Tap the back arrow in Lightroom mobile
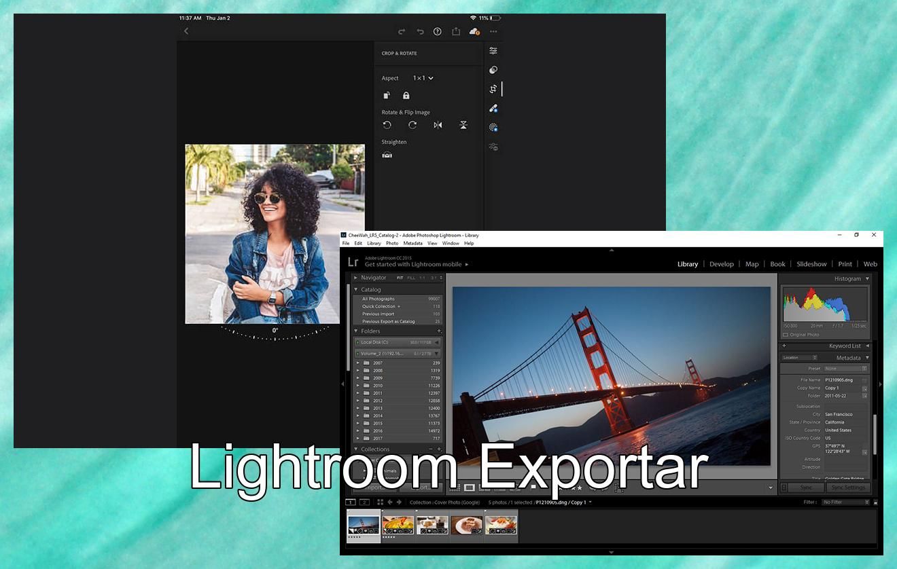This screenshot has height=569, width=897. 186,31
